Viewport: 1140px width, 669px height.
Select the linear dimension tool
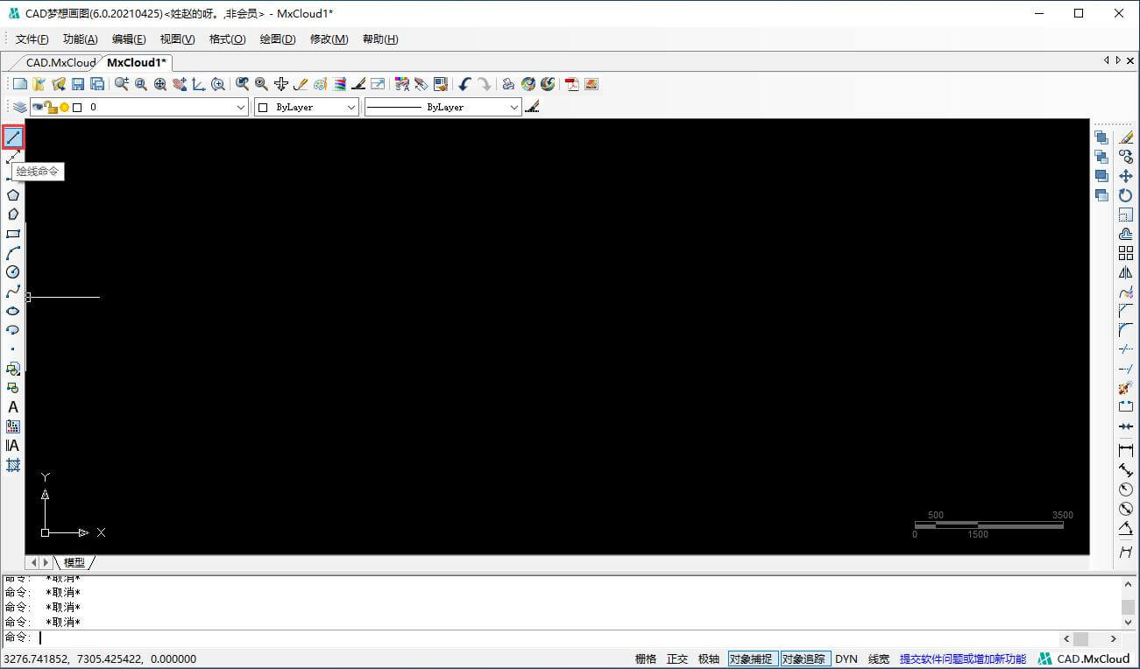click(1126, 450)
